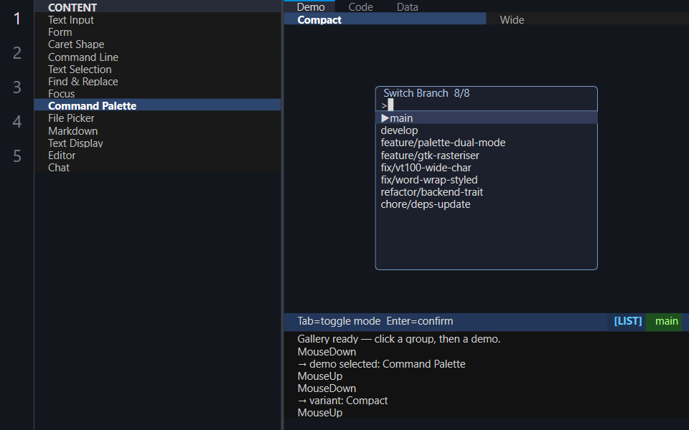Focus the Switch Branch search prompt
This screenshot has height=430, width=689.
click(x=486, y=105)
